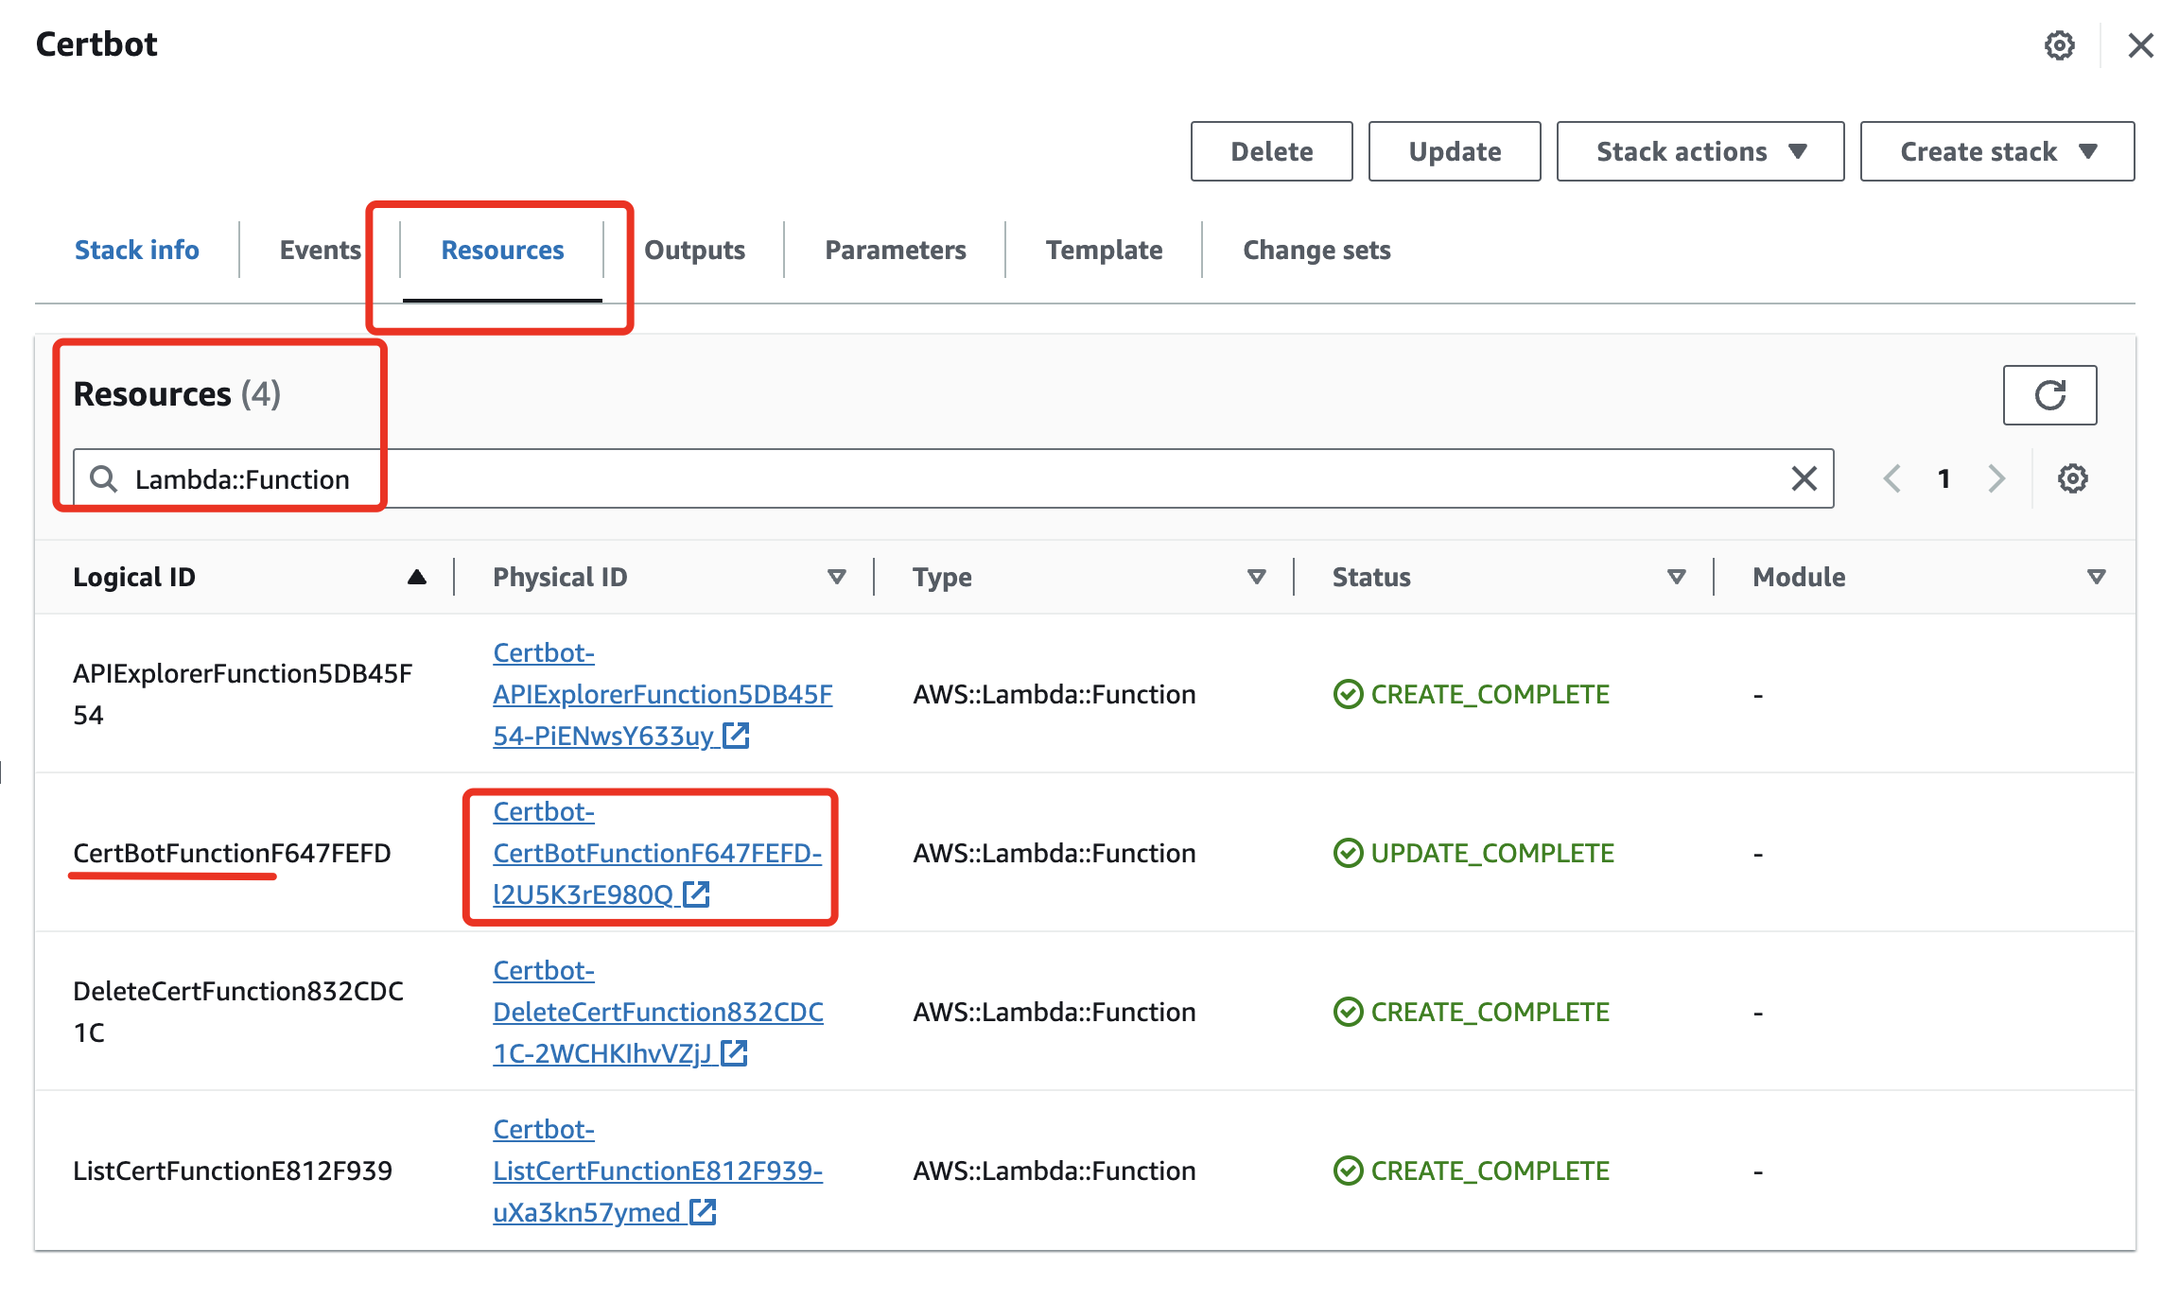2179x1301 pixels.
Task: Open resources table preferences gear
Action: 2072,478
